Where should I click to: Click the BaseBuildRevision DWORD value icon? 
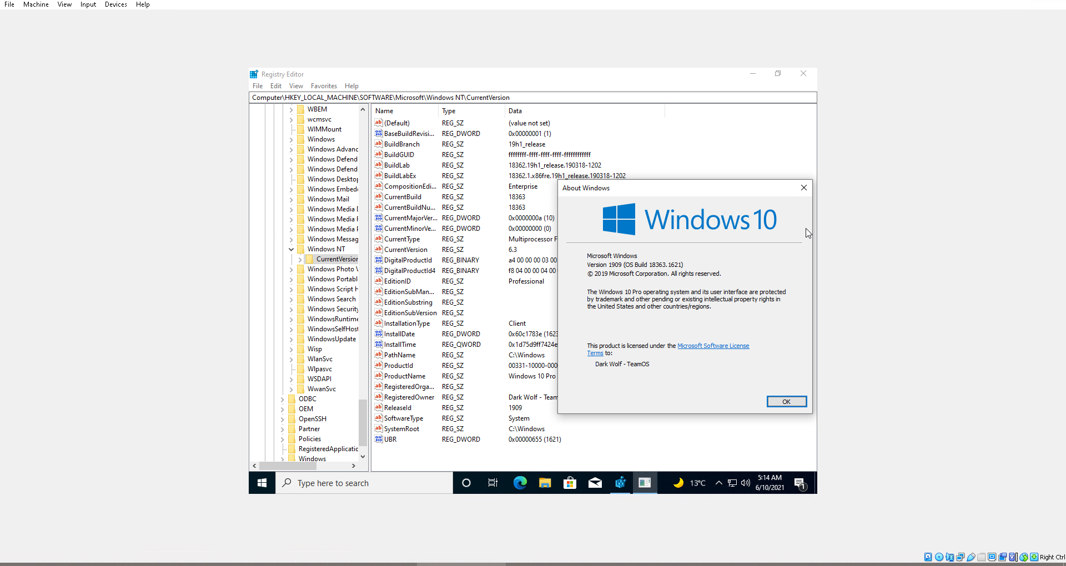point(379,134)
